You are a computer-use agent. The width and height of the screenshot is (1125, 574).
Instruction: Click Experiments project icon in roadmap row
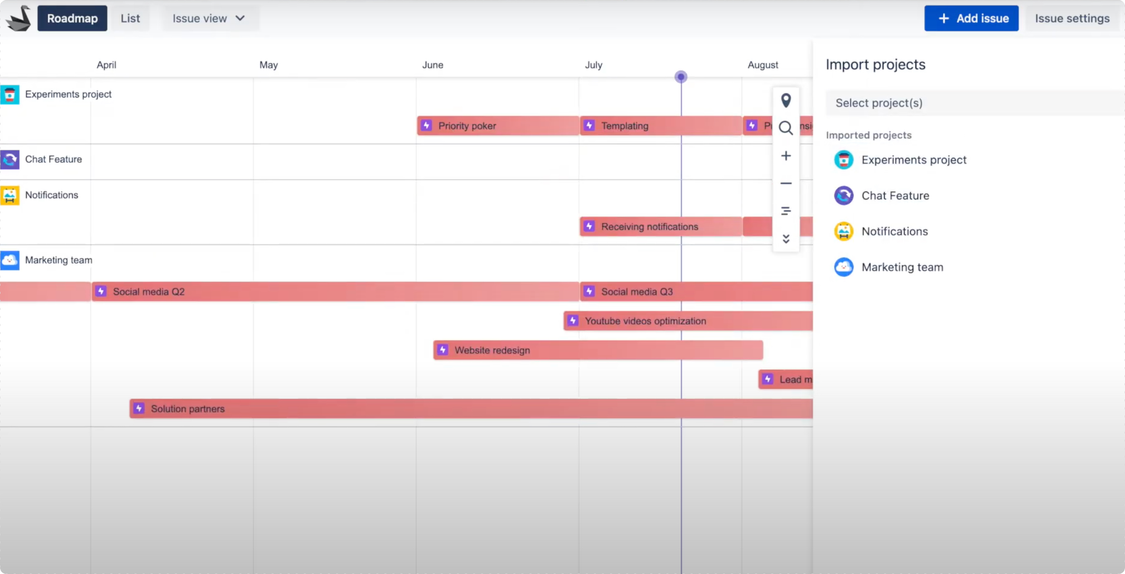pos(10,94)
